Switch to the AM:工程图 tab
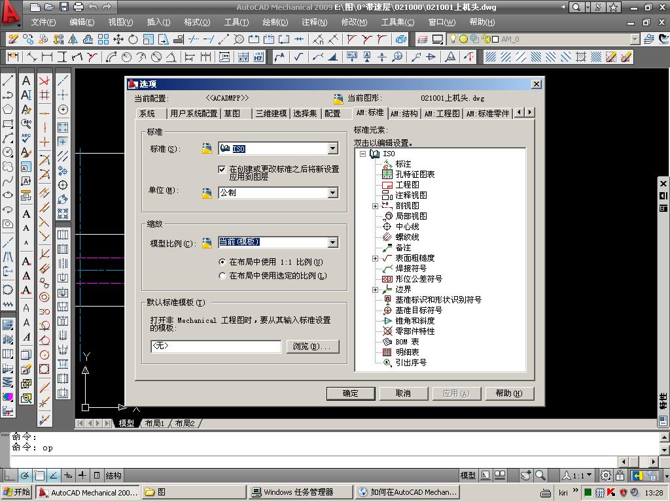 [442, 114]
